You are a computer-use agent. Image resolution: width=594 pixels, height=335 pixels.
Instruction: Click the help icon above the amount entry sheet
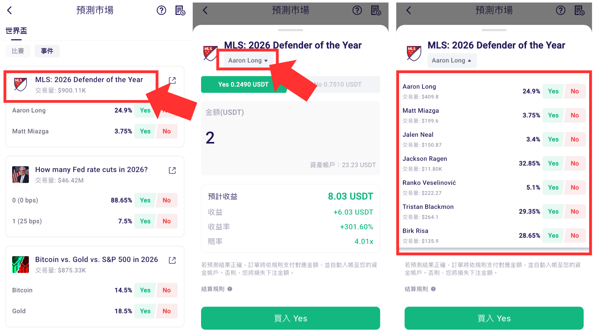tap(357, 10)
